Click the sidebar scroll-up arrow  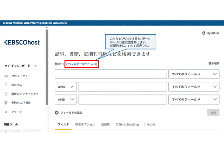[x=47, y=28]
